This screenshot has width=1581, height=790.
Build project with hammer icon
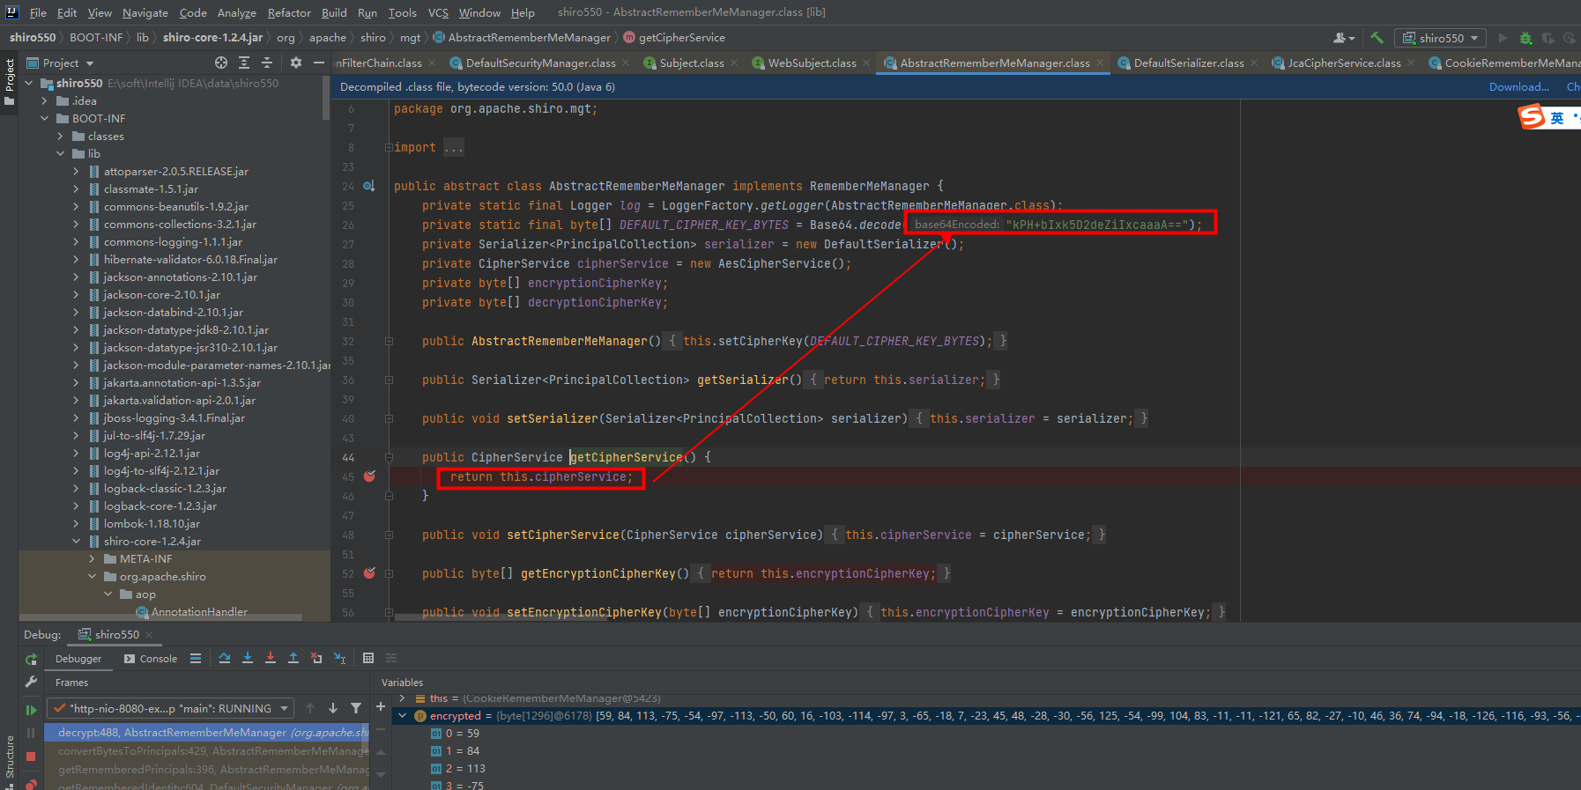1377,38
